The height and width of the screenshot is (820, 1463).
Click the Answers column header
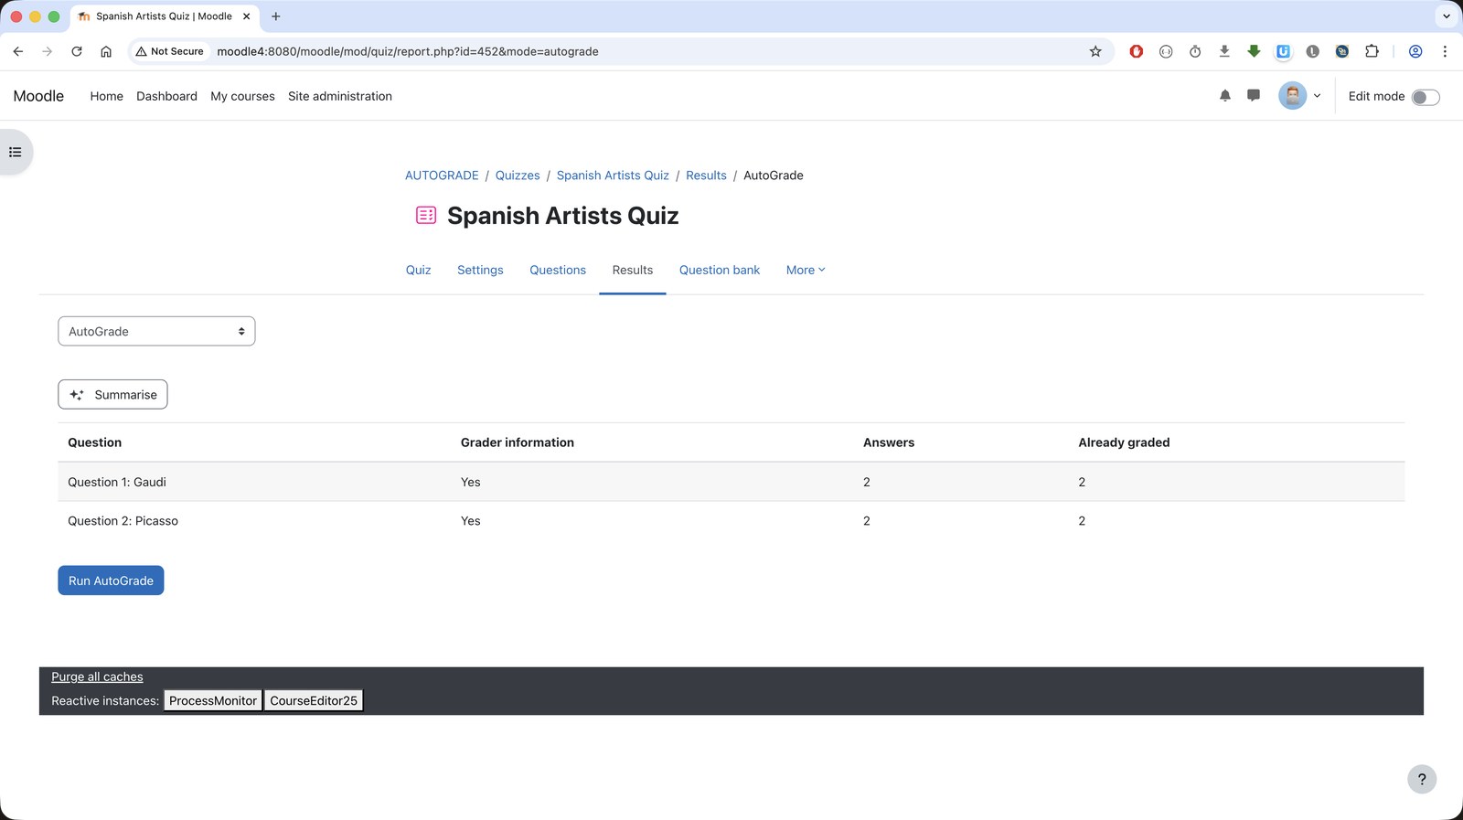pos(889,442)
